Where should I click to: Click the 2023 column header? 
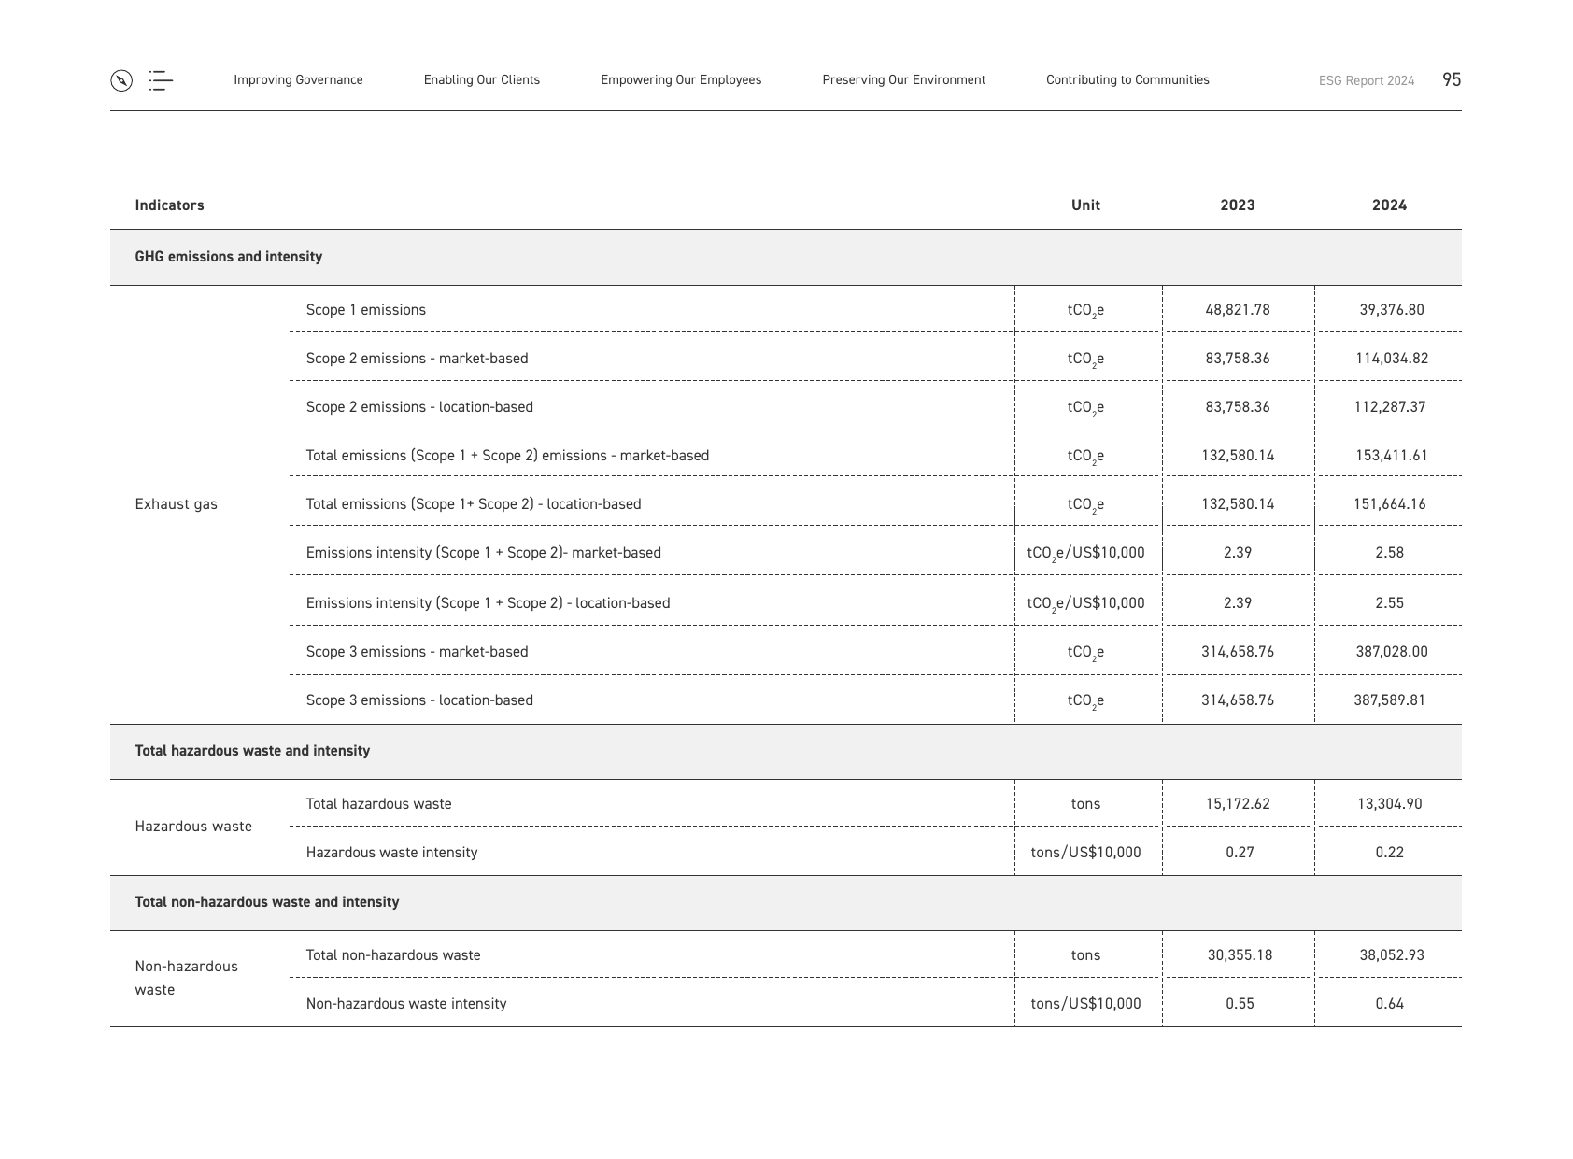(x=1238, y=205)
